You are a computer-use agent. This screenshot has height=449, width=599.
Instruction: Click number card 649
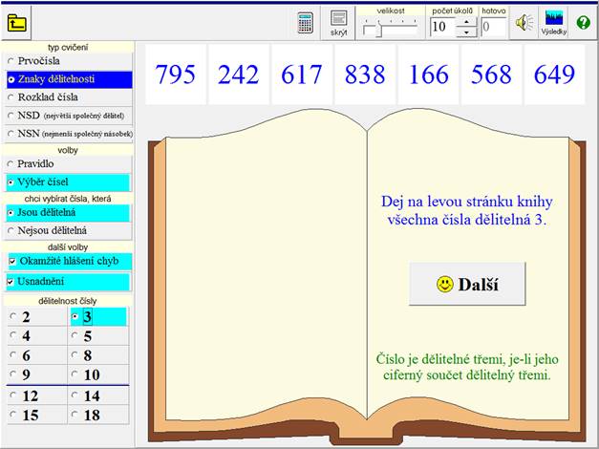tap(554, 75)
